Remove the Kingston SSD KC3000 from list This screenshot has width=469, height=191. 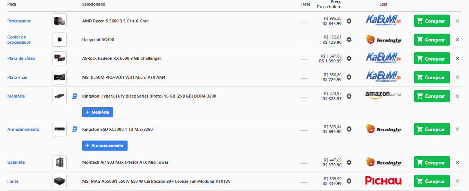[457, 129]
